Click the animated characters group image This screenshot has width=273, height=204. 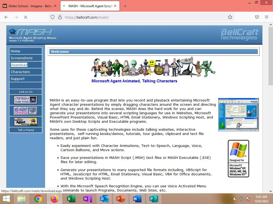tap(153, 67)
